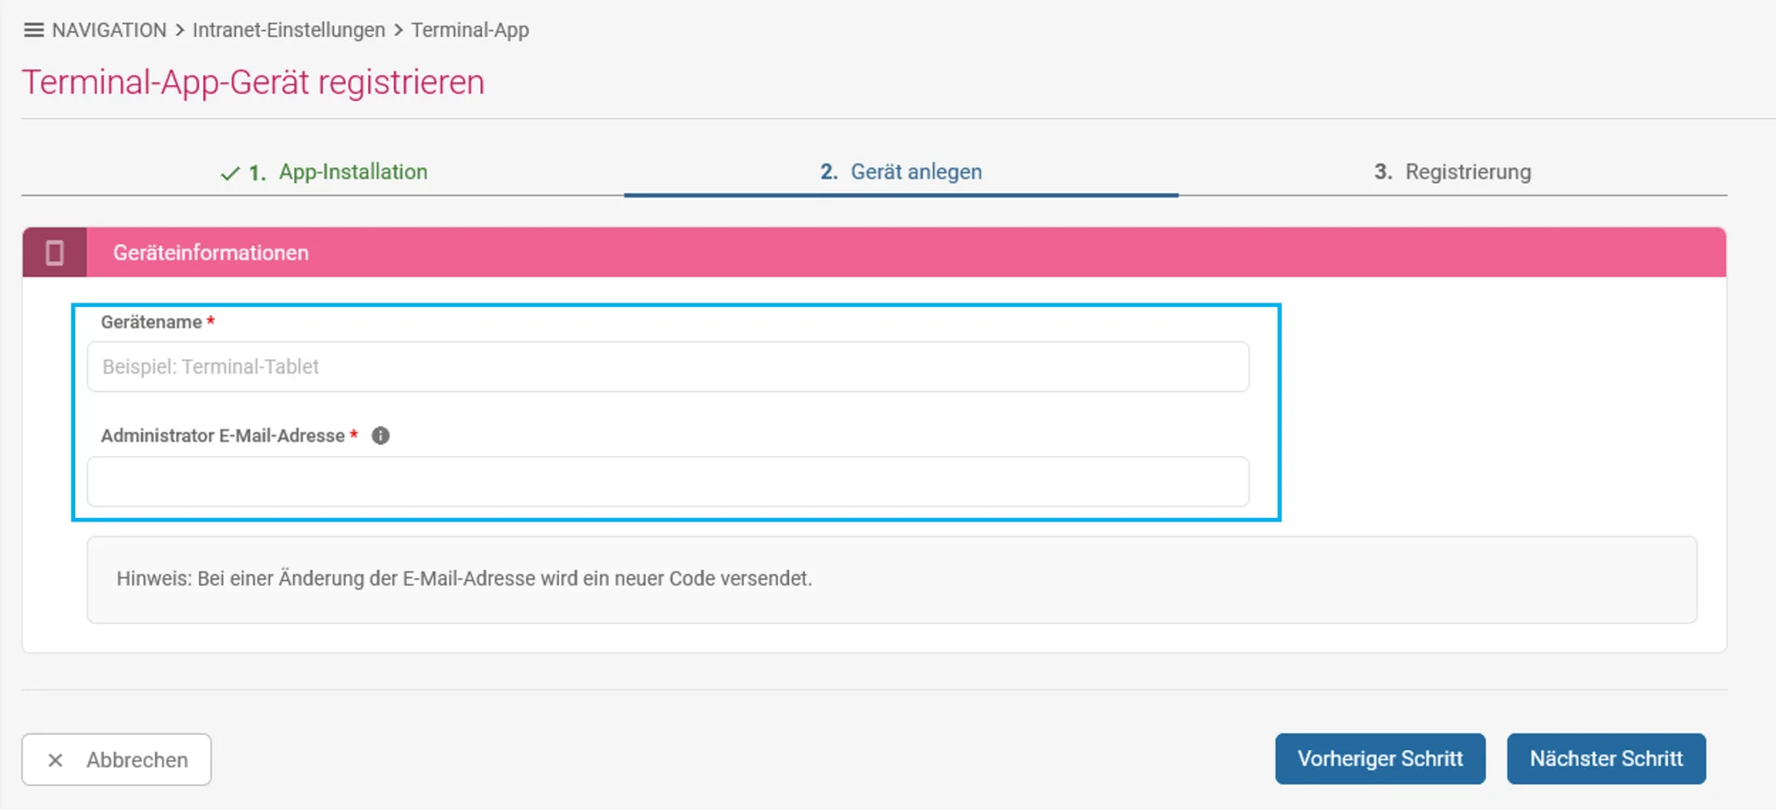The width and height of the screenshot is (1776, 810).
Task: Click the X icon inside Abbrechen button
Action: (x=55, y=760)
